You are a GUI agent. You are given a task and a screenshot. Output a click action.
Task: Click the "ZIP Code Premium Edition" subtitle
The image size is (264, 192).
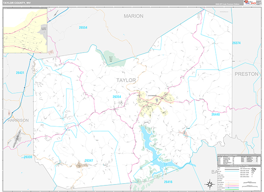227,4
